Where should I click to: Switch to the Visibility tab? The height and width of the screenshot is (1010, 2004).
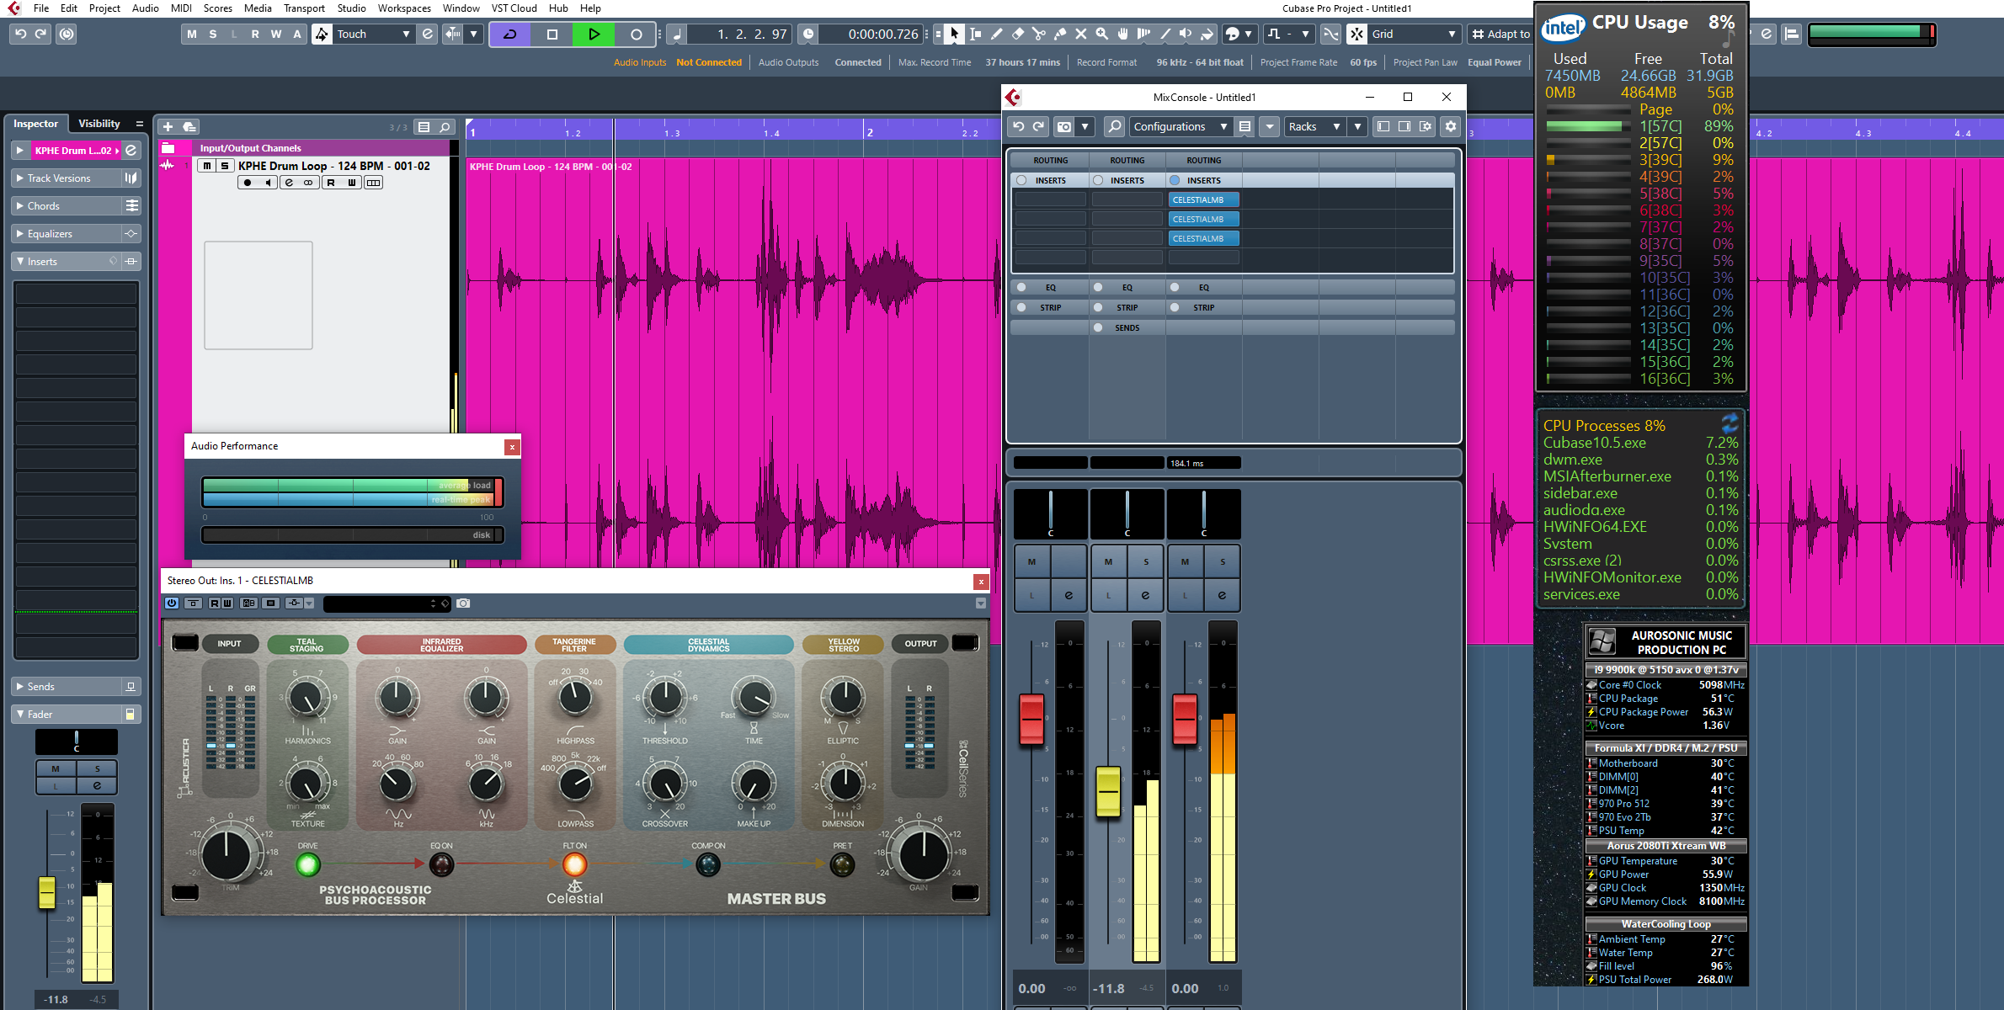(99, 123)
